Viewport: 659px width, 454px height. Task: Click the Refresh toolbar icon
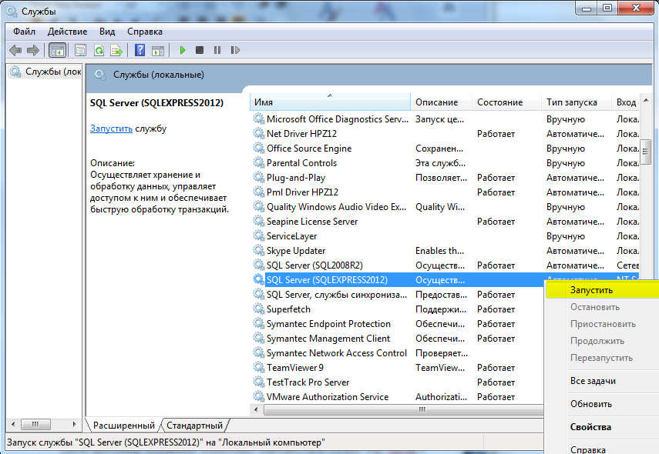click(x=99, y=50)
